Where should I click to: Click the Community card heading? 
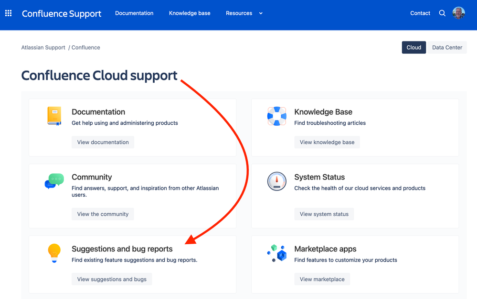(x=92, y=177)
